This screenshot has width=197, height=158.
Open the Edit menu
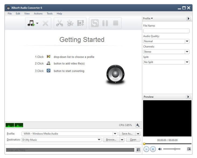(18, 13)
